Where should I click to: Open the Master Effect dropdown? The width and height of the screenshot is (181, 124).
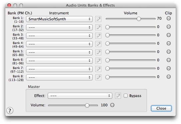(80, 96)
